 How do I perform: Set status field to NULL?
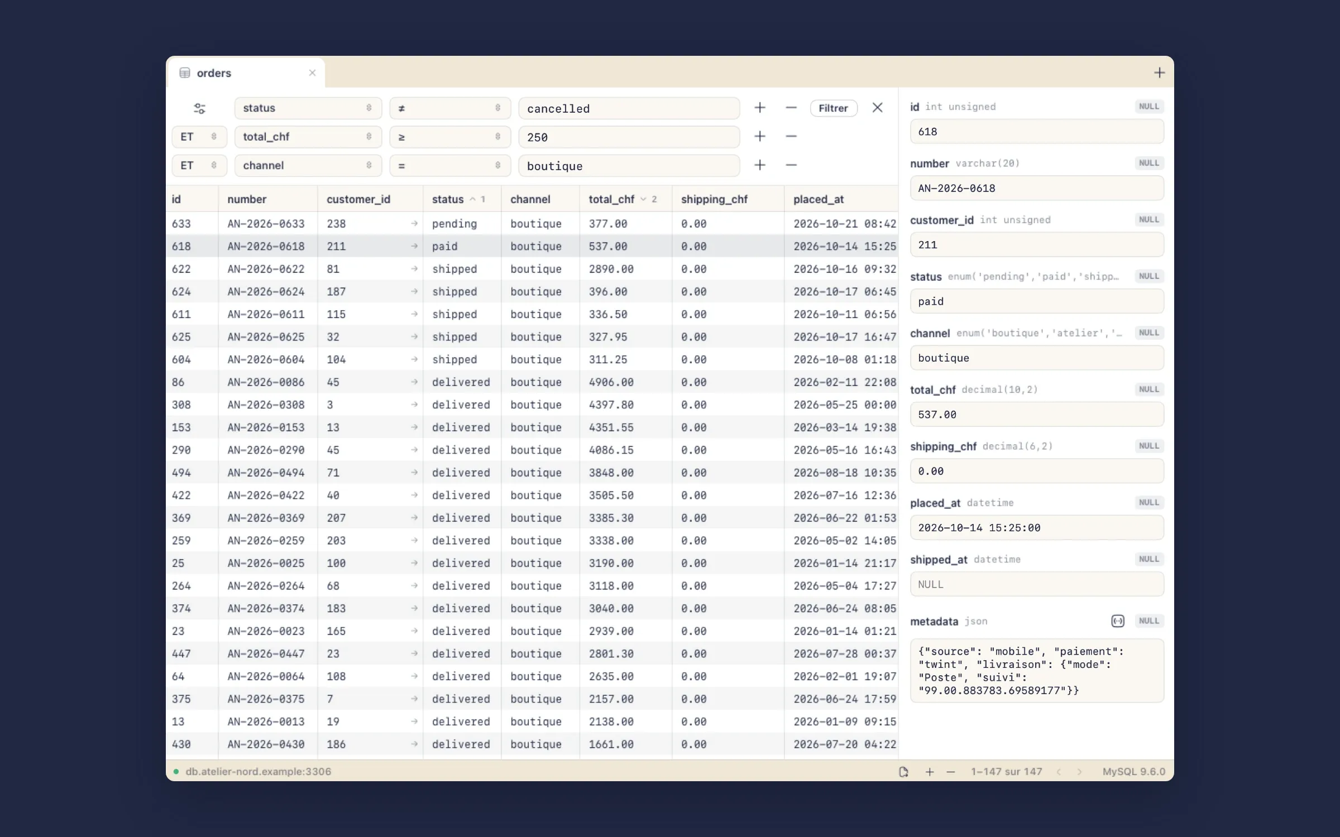1149,276
